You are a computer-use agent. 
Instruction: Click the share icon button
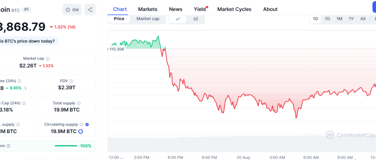pyautogui.click(x=90, y=10)
